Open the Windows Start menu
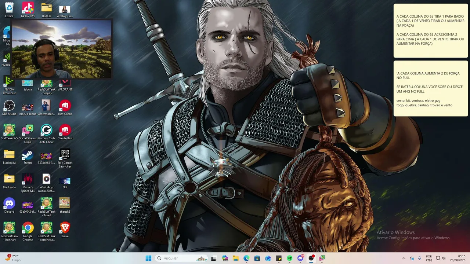 click(x=148, y=258)
